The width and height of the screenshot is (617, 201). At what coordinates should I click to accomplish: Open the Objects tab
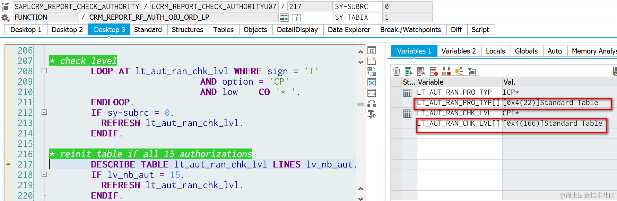[255, 30]
